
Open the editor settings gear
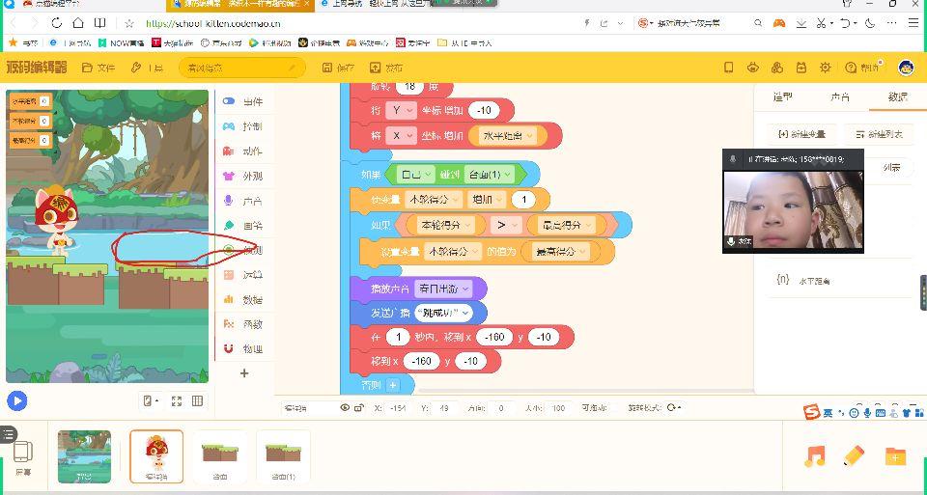(826, 68)
